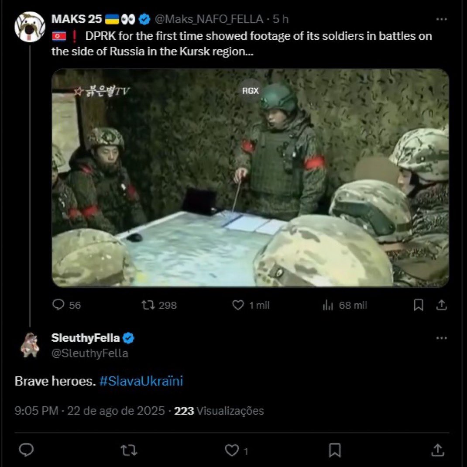Reply to SleuthyFella's post
467x467 pixels.
pos(26,450)
